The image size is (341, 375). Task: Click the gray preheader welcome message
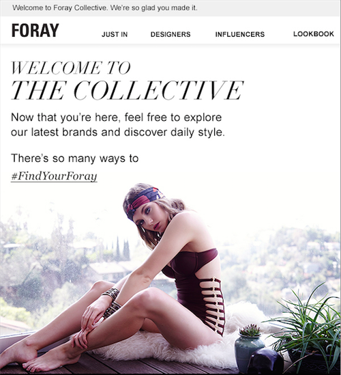[x=105, y=8]
